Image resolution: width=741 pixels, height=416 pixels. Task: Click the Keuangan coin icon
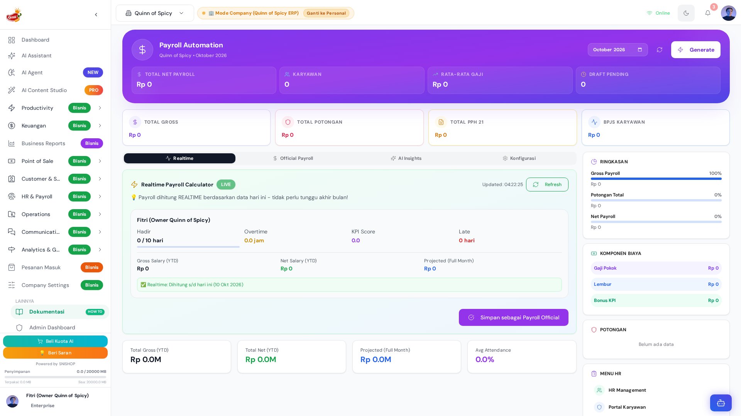(12, 126)
